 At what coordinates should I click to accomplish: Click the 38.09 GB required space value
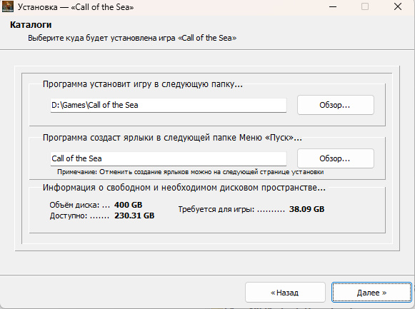tap(306, 209)
